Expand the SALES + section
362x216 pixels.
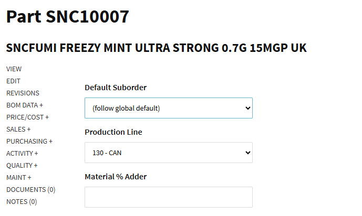pos(18,129)
